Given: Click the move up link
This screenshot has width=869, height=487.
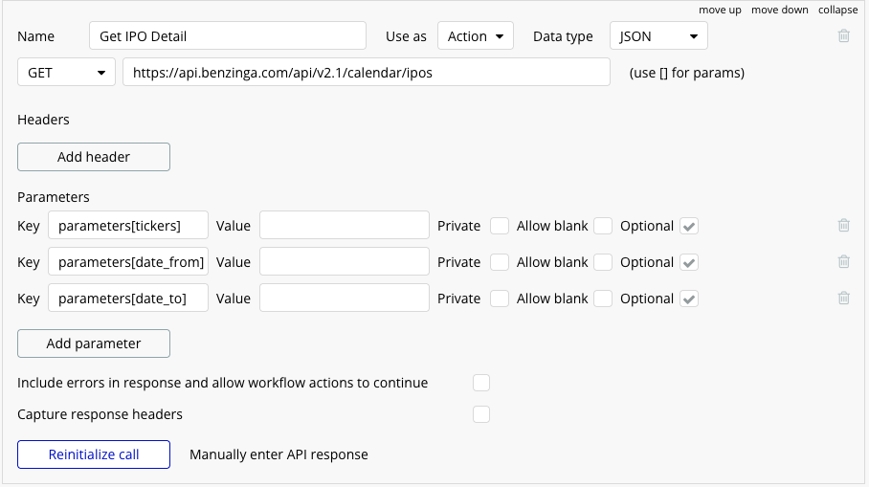Looking at the screenshot, I should (x=720, y=10).
